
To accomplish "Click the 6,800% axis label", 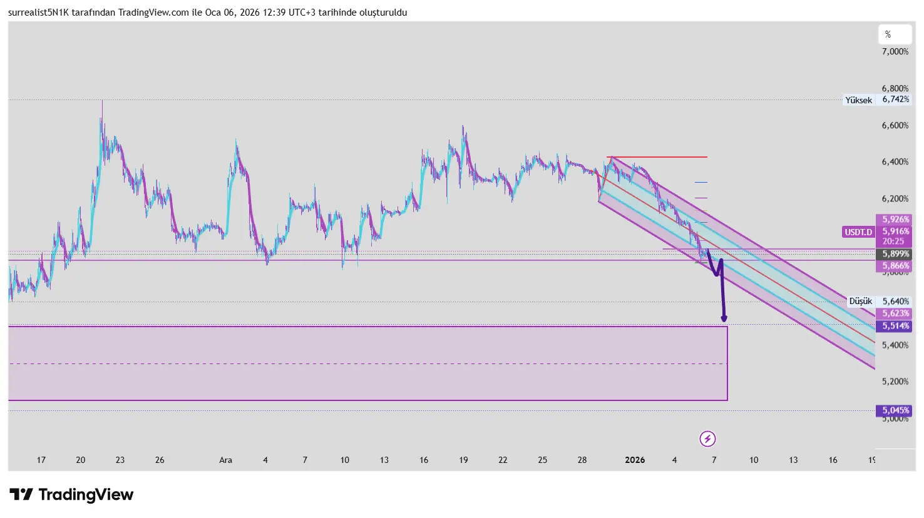I will pyautogui.click(x=895, y=89).
